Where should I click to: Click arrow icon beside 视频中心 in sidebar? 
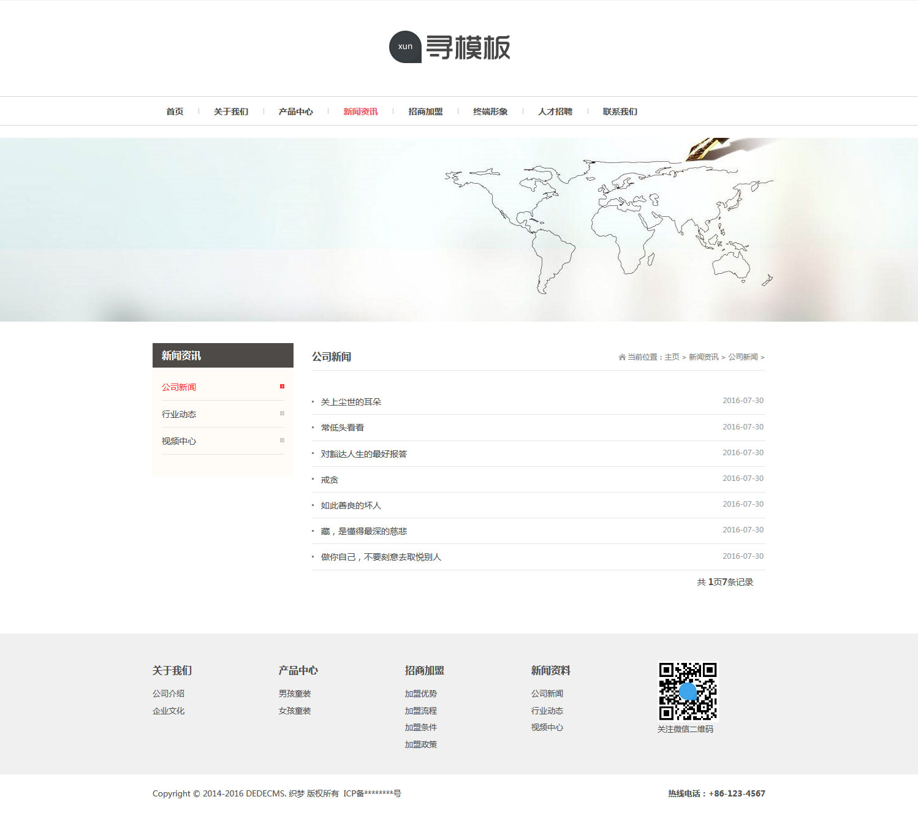point(282,441)
